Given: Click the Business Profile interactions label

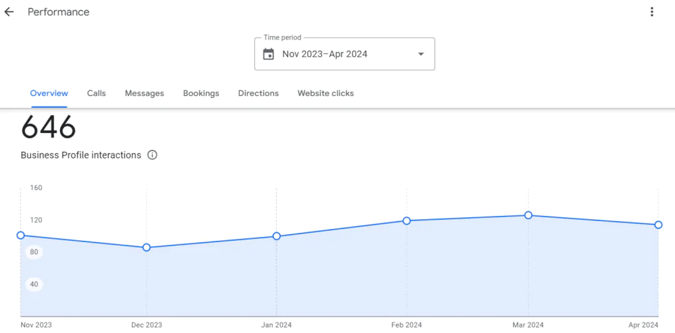Looking at the screenshot, I should click(81, 155).
